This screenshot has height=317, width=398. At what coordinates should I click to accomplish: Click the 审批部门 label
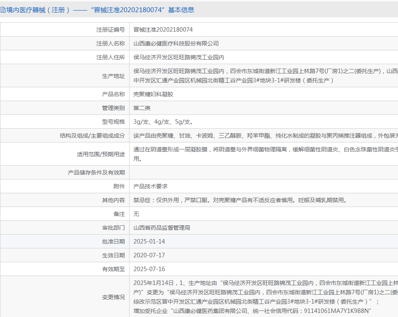pyautogui.click(x=113, y=228)
